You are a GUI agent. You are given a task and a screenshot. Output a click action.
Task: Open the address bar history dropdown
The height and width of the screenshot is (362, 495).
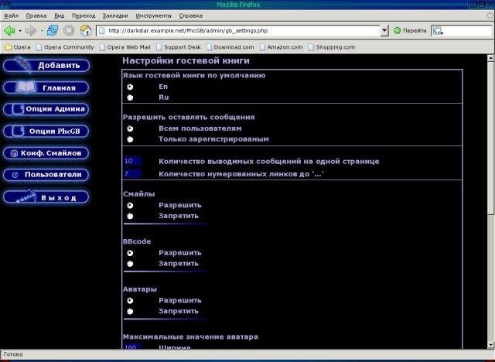[x=384, y=31]
